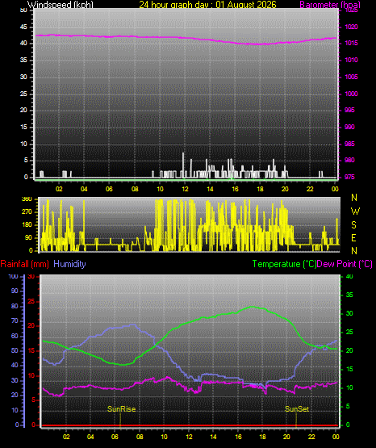The height and width of the screenshot is (448, 376).
Task: Click the "Temperature (°C)" legend label
Action: [x=284, y=264]
